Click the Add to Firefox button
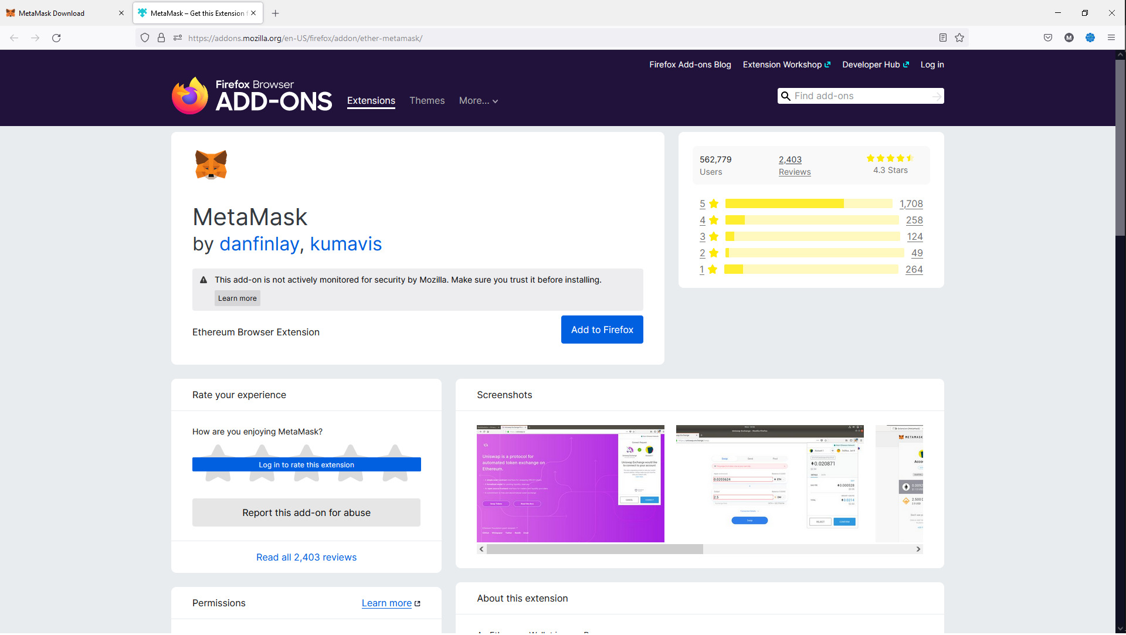 [x=602, y=330]
